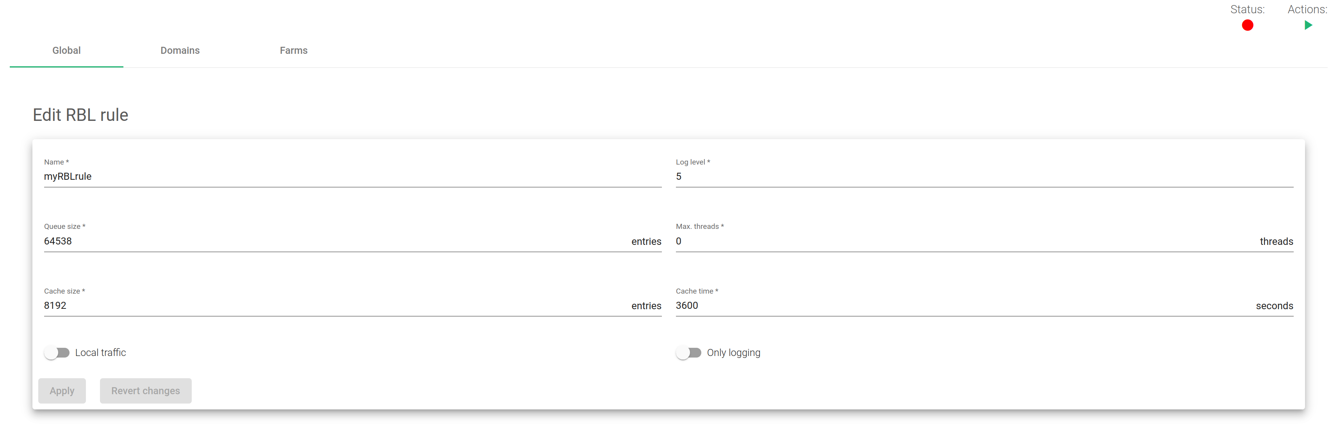Screen dimensions: 1330x425
Task: Click the Revert changes button
Action: click(146, 391)
